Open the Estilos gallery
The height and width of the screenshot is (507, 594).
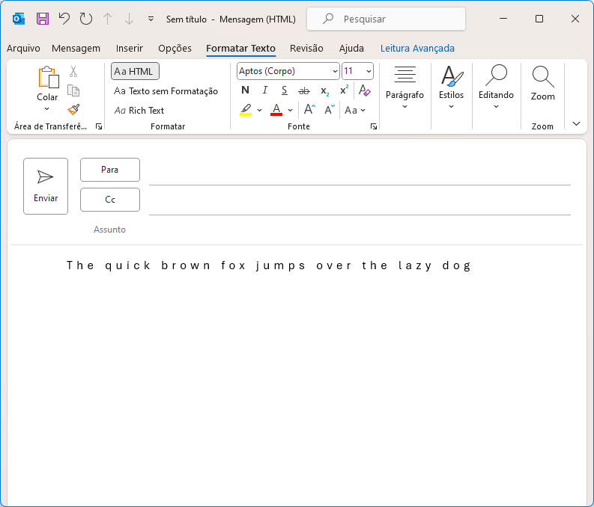pos(451,88)
